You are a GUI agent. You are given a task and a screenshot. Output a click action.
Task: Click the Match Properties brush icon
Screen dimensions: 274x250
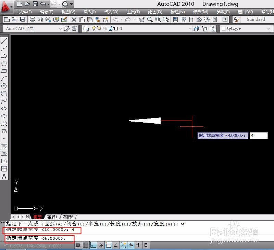98,19
